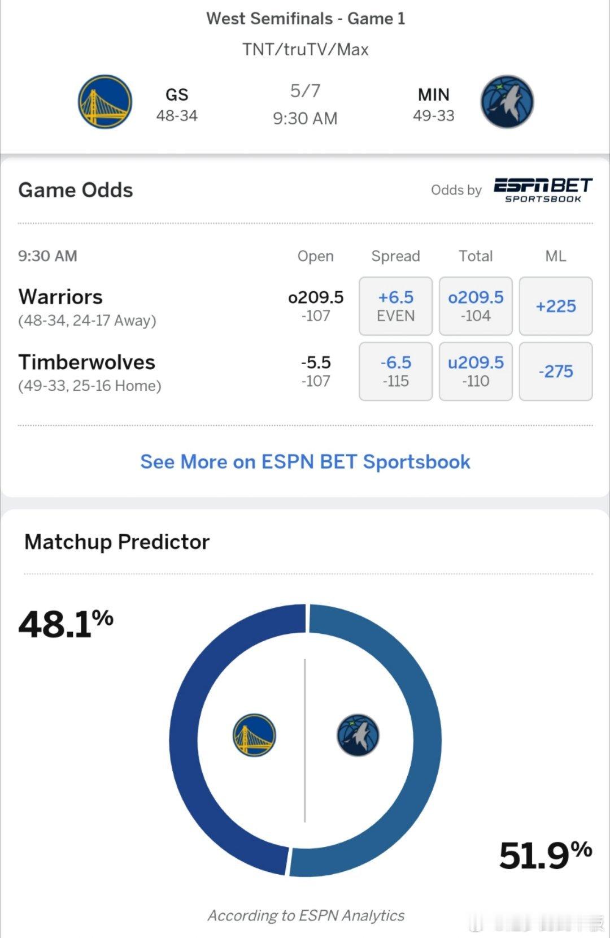Open the Timberwolves team name in odds table

pos(86,362)
